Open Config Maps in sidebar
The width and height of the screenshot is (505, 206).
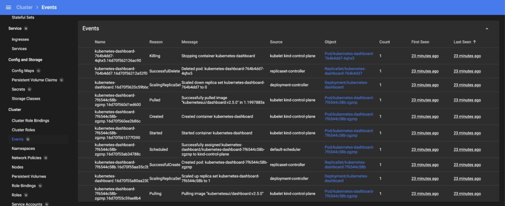click(x=23, y=71)
